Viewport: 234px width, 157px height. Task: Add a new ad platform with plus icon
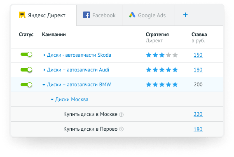(x=185, y=15)
